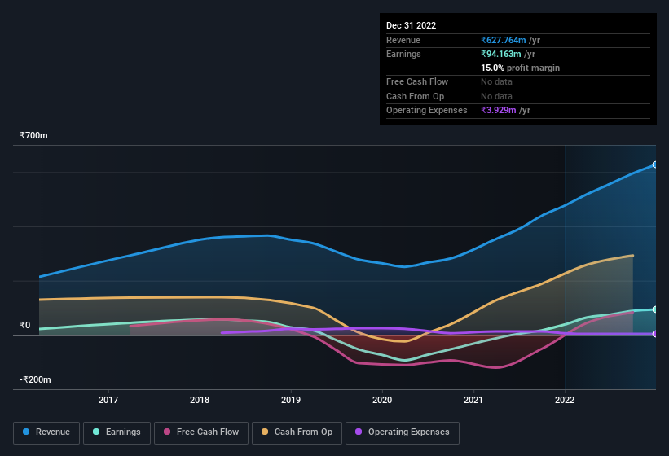Click the 2017 x-axis label
The height and width of the screenshot is (456, 669).
[x=108, y=400]
